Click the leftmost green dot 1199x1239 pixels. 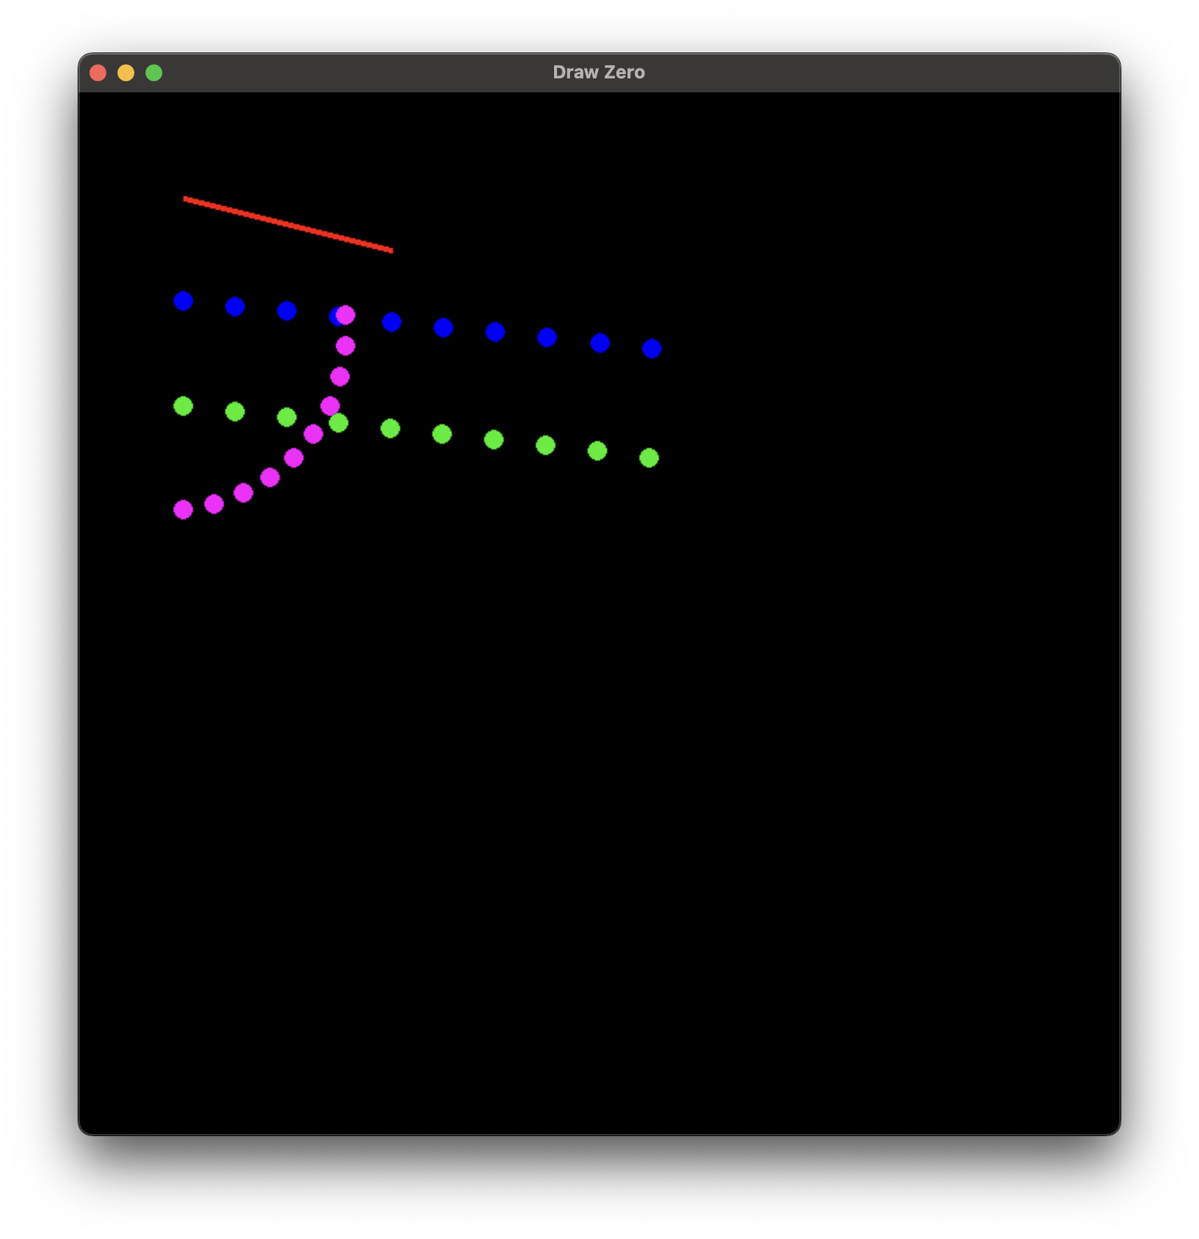(183, 406)
